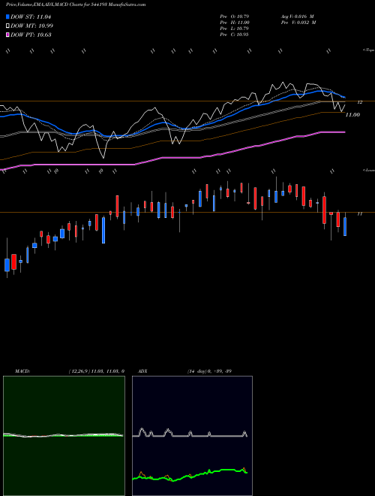Image resolution: width=375 pixels, height=496 pixels.
Task: Click the 'Pre V: 0.052 M' volume text
Action: [298, 23]
